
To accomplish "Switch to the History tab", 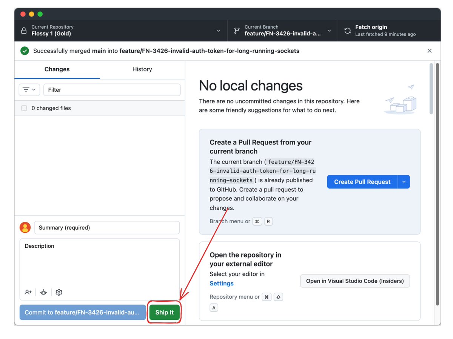I will coord(142,69).
